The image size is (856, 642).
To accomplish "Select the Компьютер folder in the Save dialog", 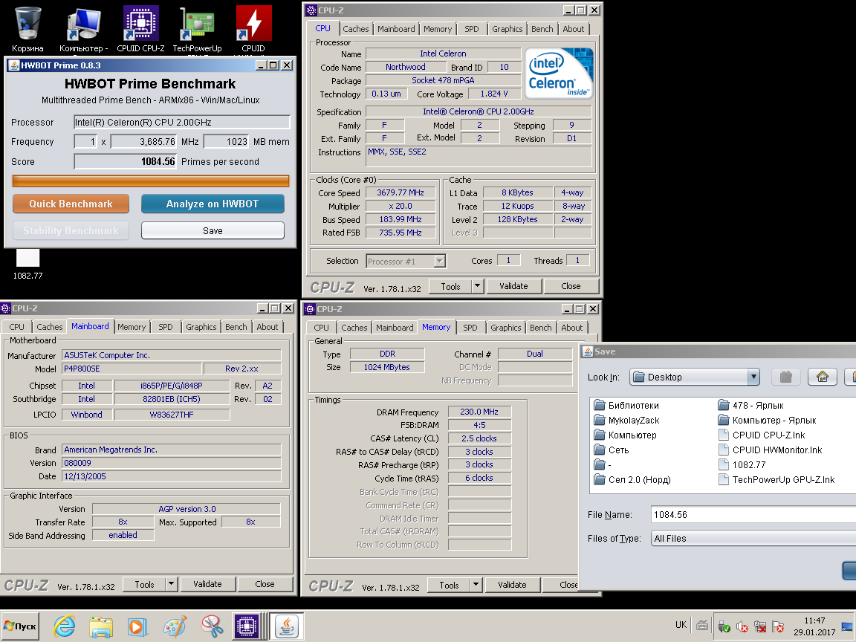I will pos(626,435).
